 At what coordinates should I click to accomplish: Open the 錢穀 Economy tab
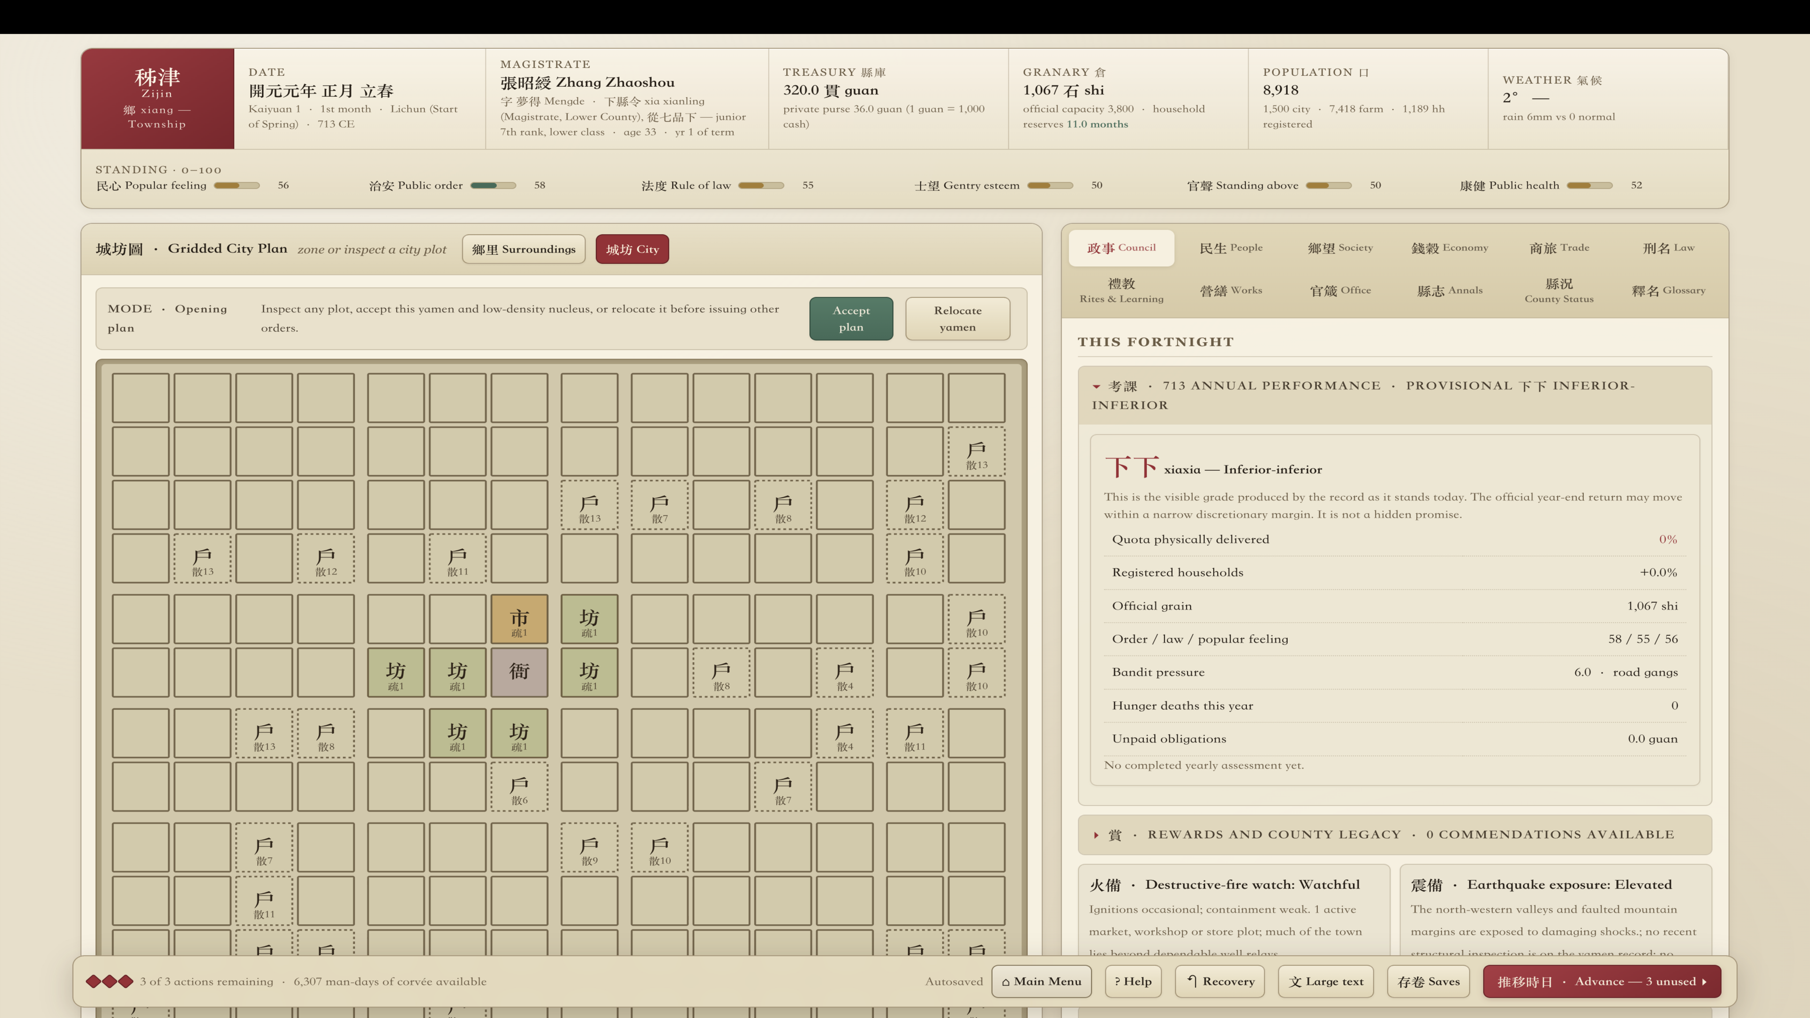coord(1449,248)
